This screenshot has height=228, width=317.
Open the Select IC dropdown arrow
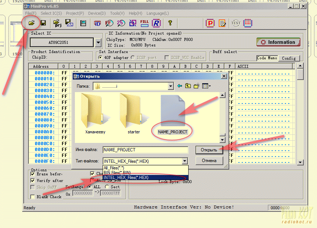(x=98, y=43)
